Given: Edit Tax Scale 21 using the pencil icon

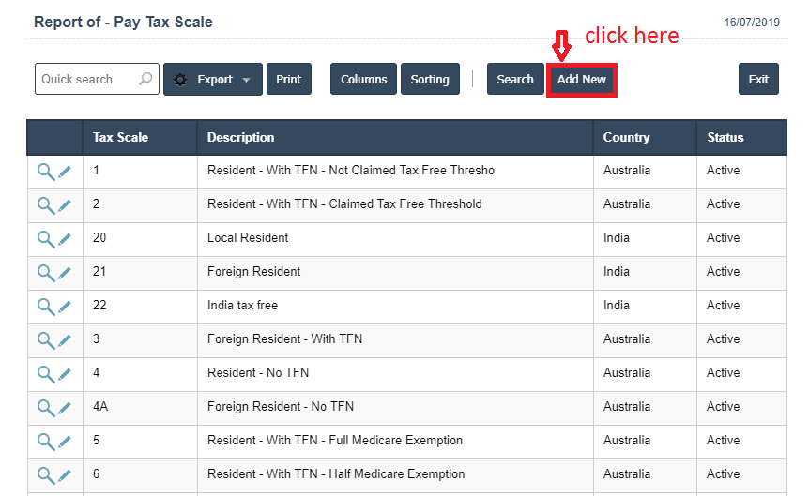Looking at the screenshot, I should pos(65,272).
